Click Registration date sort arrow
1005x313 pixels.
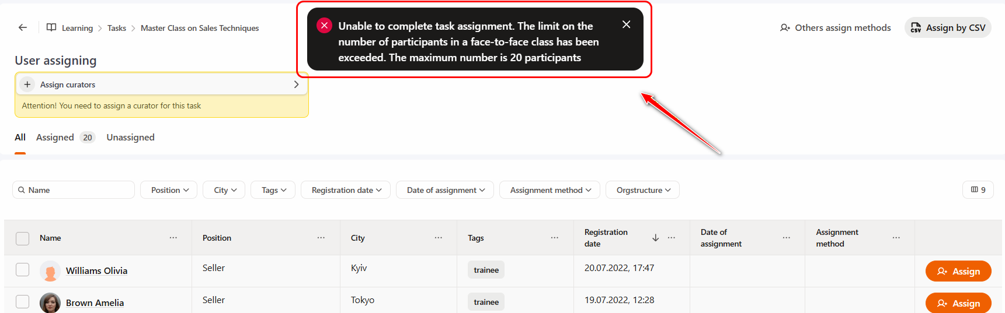click(655, 238)
